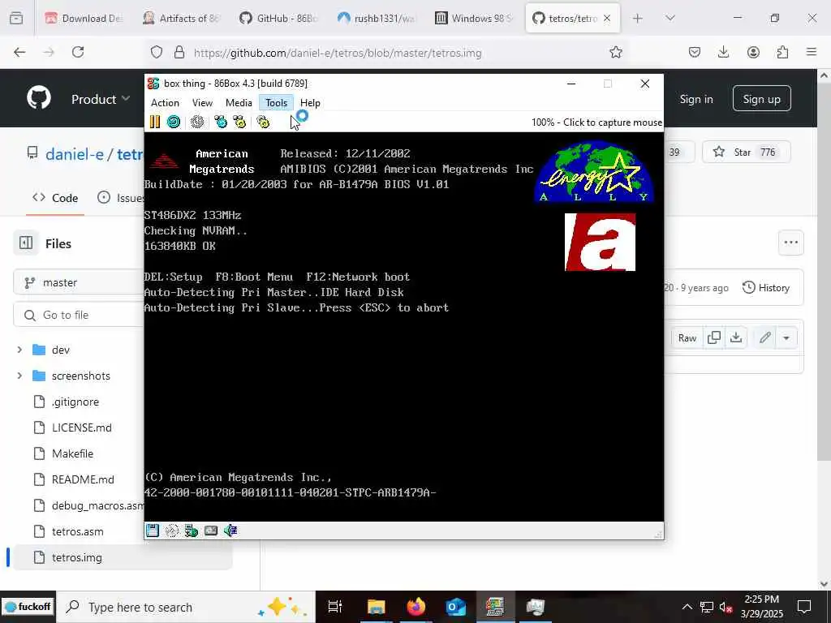The image size is (831, 623).
Task: Open Task View on taskbar
Action: (x=335, y=607)
